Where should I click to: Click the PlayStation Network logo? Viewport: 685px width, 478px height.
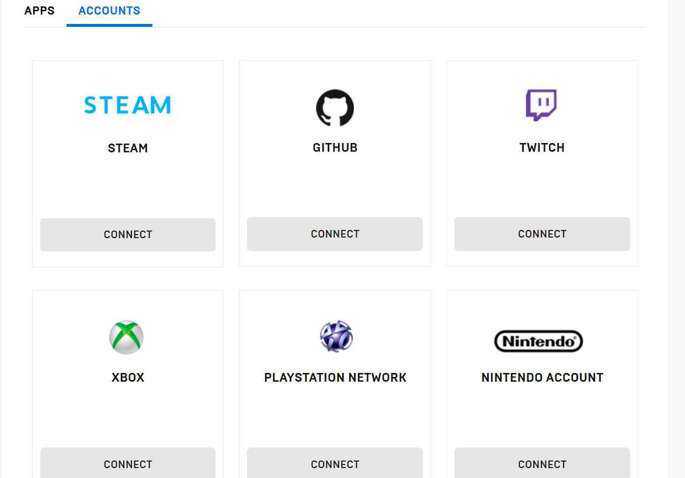point(336,337)
